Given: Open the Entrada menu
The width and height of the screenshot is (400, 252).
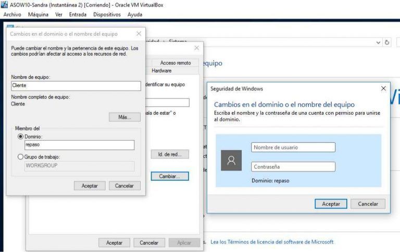Looking at the screenshot, I should click(x=78, y=15).
